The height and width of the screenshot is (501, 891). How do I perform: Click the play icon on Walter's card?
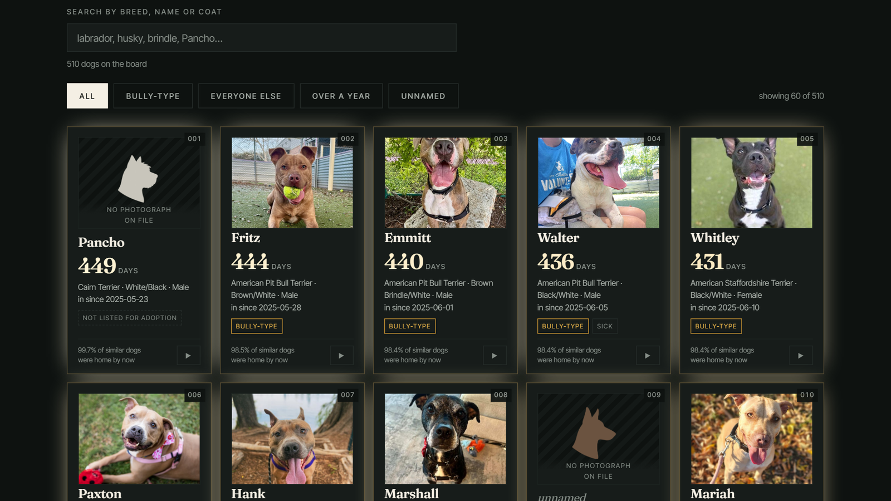[648, 355]
